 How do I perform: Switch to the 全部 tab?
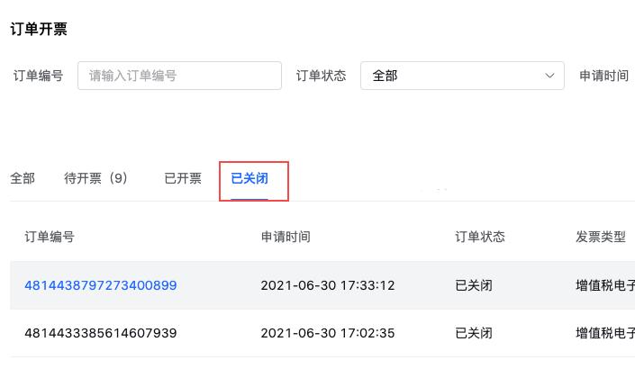23,178
